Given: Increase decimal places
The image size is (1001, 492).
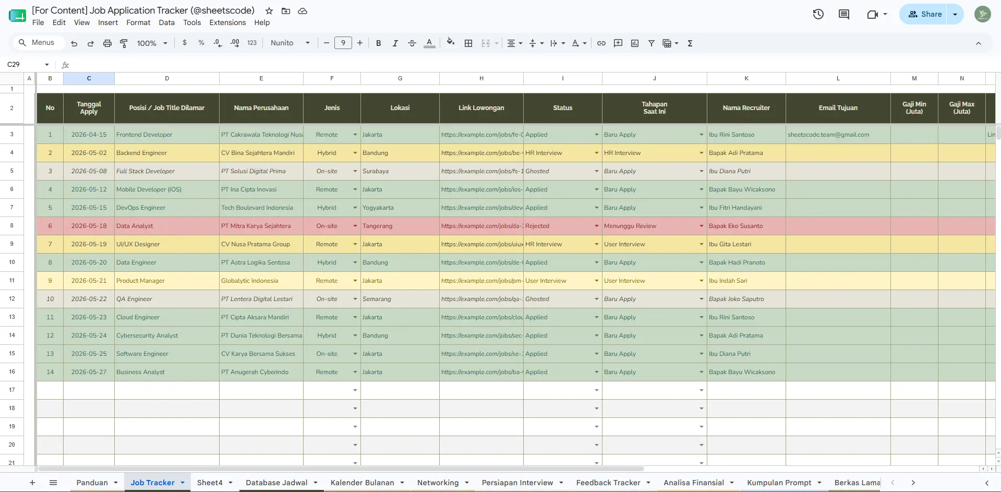Looking at the screenshot, I should (x=235, y=43).
